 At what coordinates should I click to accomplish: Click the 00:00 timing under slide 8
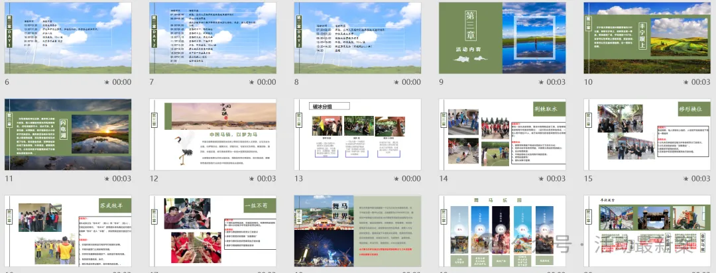[x=412, y=82]
